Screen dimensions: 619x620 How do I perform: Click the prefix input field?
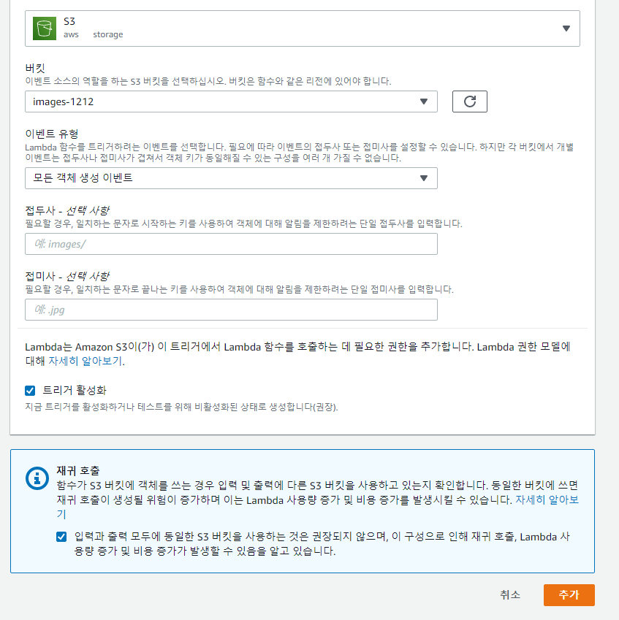click(x=231, y=244)
